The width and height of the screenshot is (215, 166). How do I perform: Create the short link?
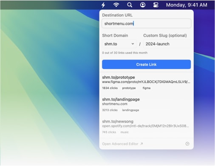147,64
